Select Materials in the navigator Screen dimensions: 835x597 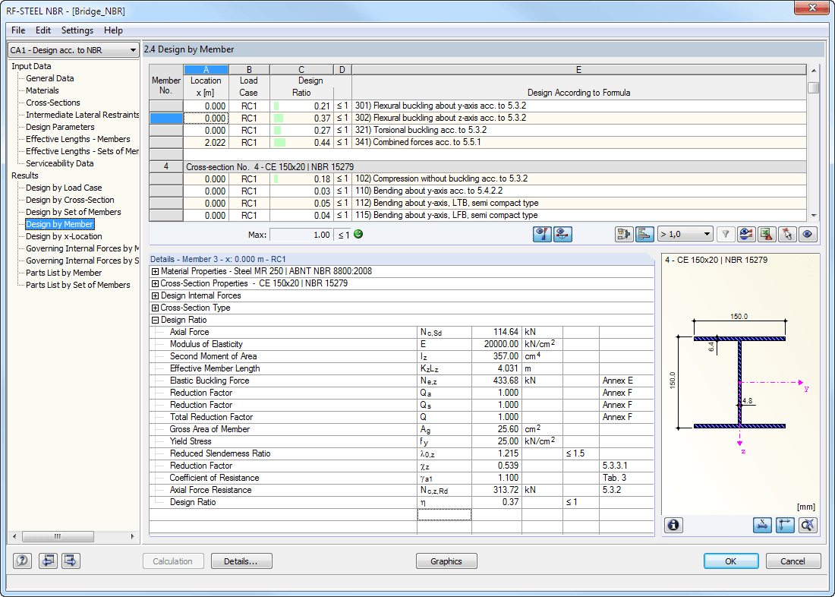43,90
